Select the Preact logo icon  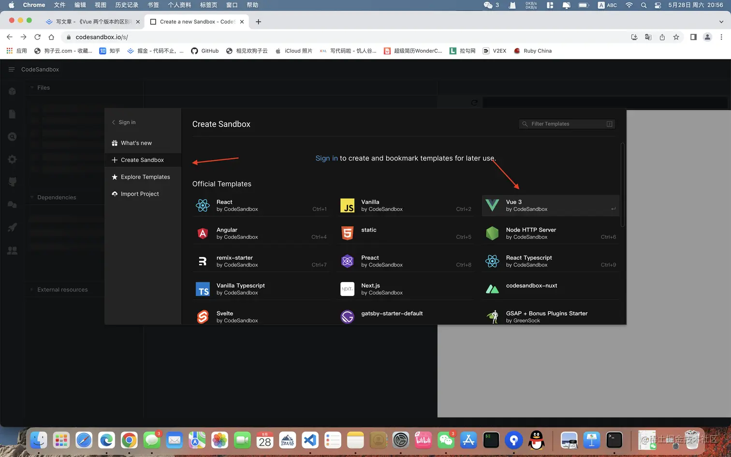(x=347, y=261)
